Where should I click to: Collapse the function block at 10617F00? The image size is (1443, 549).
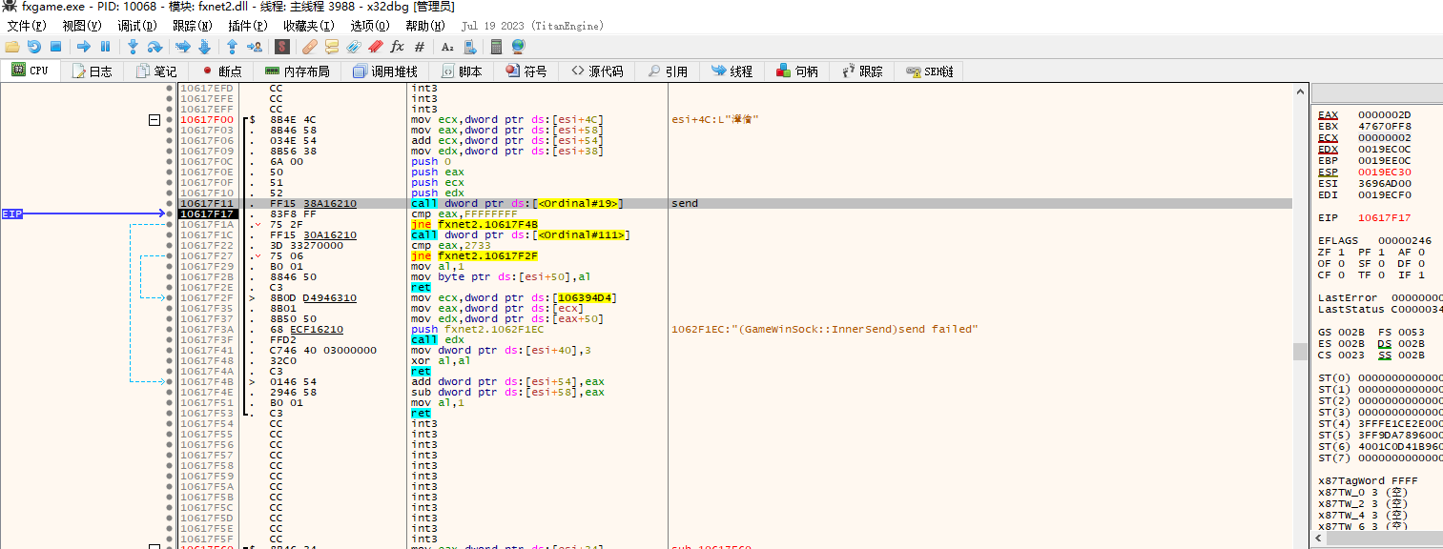coord(155,120)
